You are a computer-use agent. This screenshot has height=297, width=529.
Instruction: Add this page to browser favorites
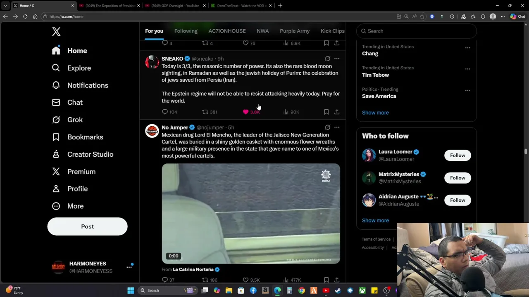pyautogui.click(x=422, y=16)
